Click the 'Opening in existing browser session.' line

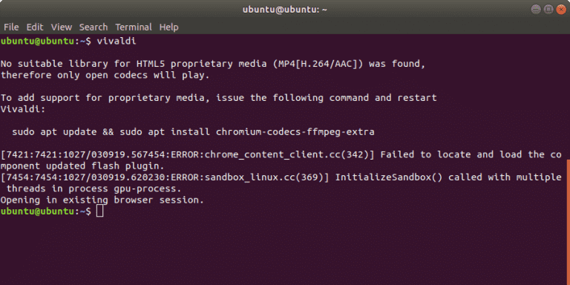pos(102,200)
